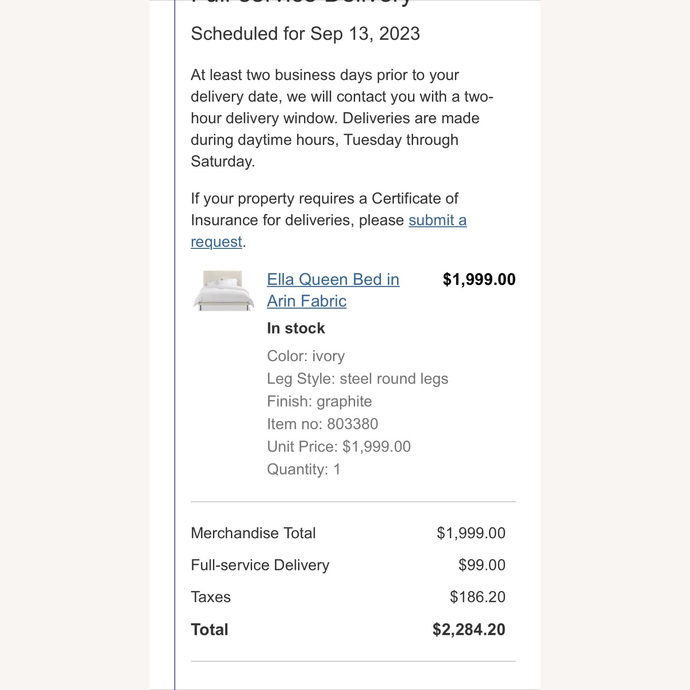Click the bold 'Total' label
Screen dimensions: 690x690
209,630
